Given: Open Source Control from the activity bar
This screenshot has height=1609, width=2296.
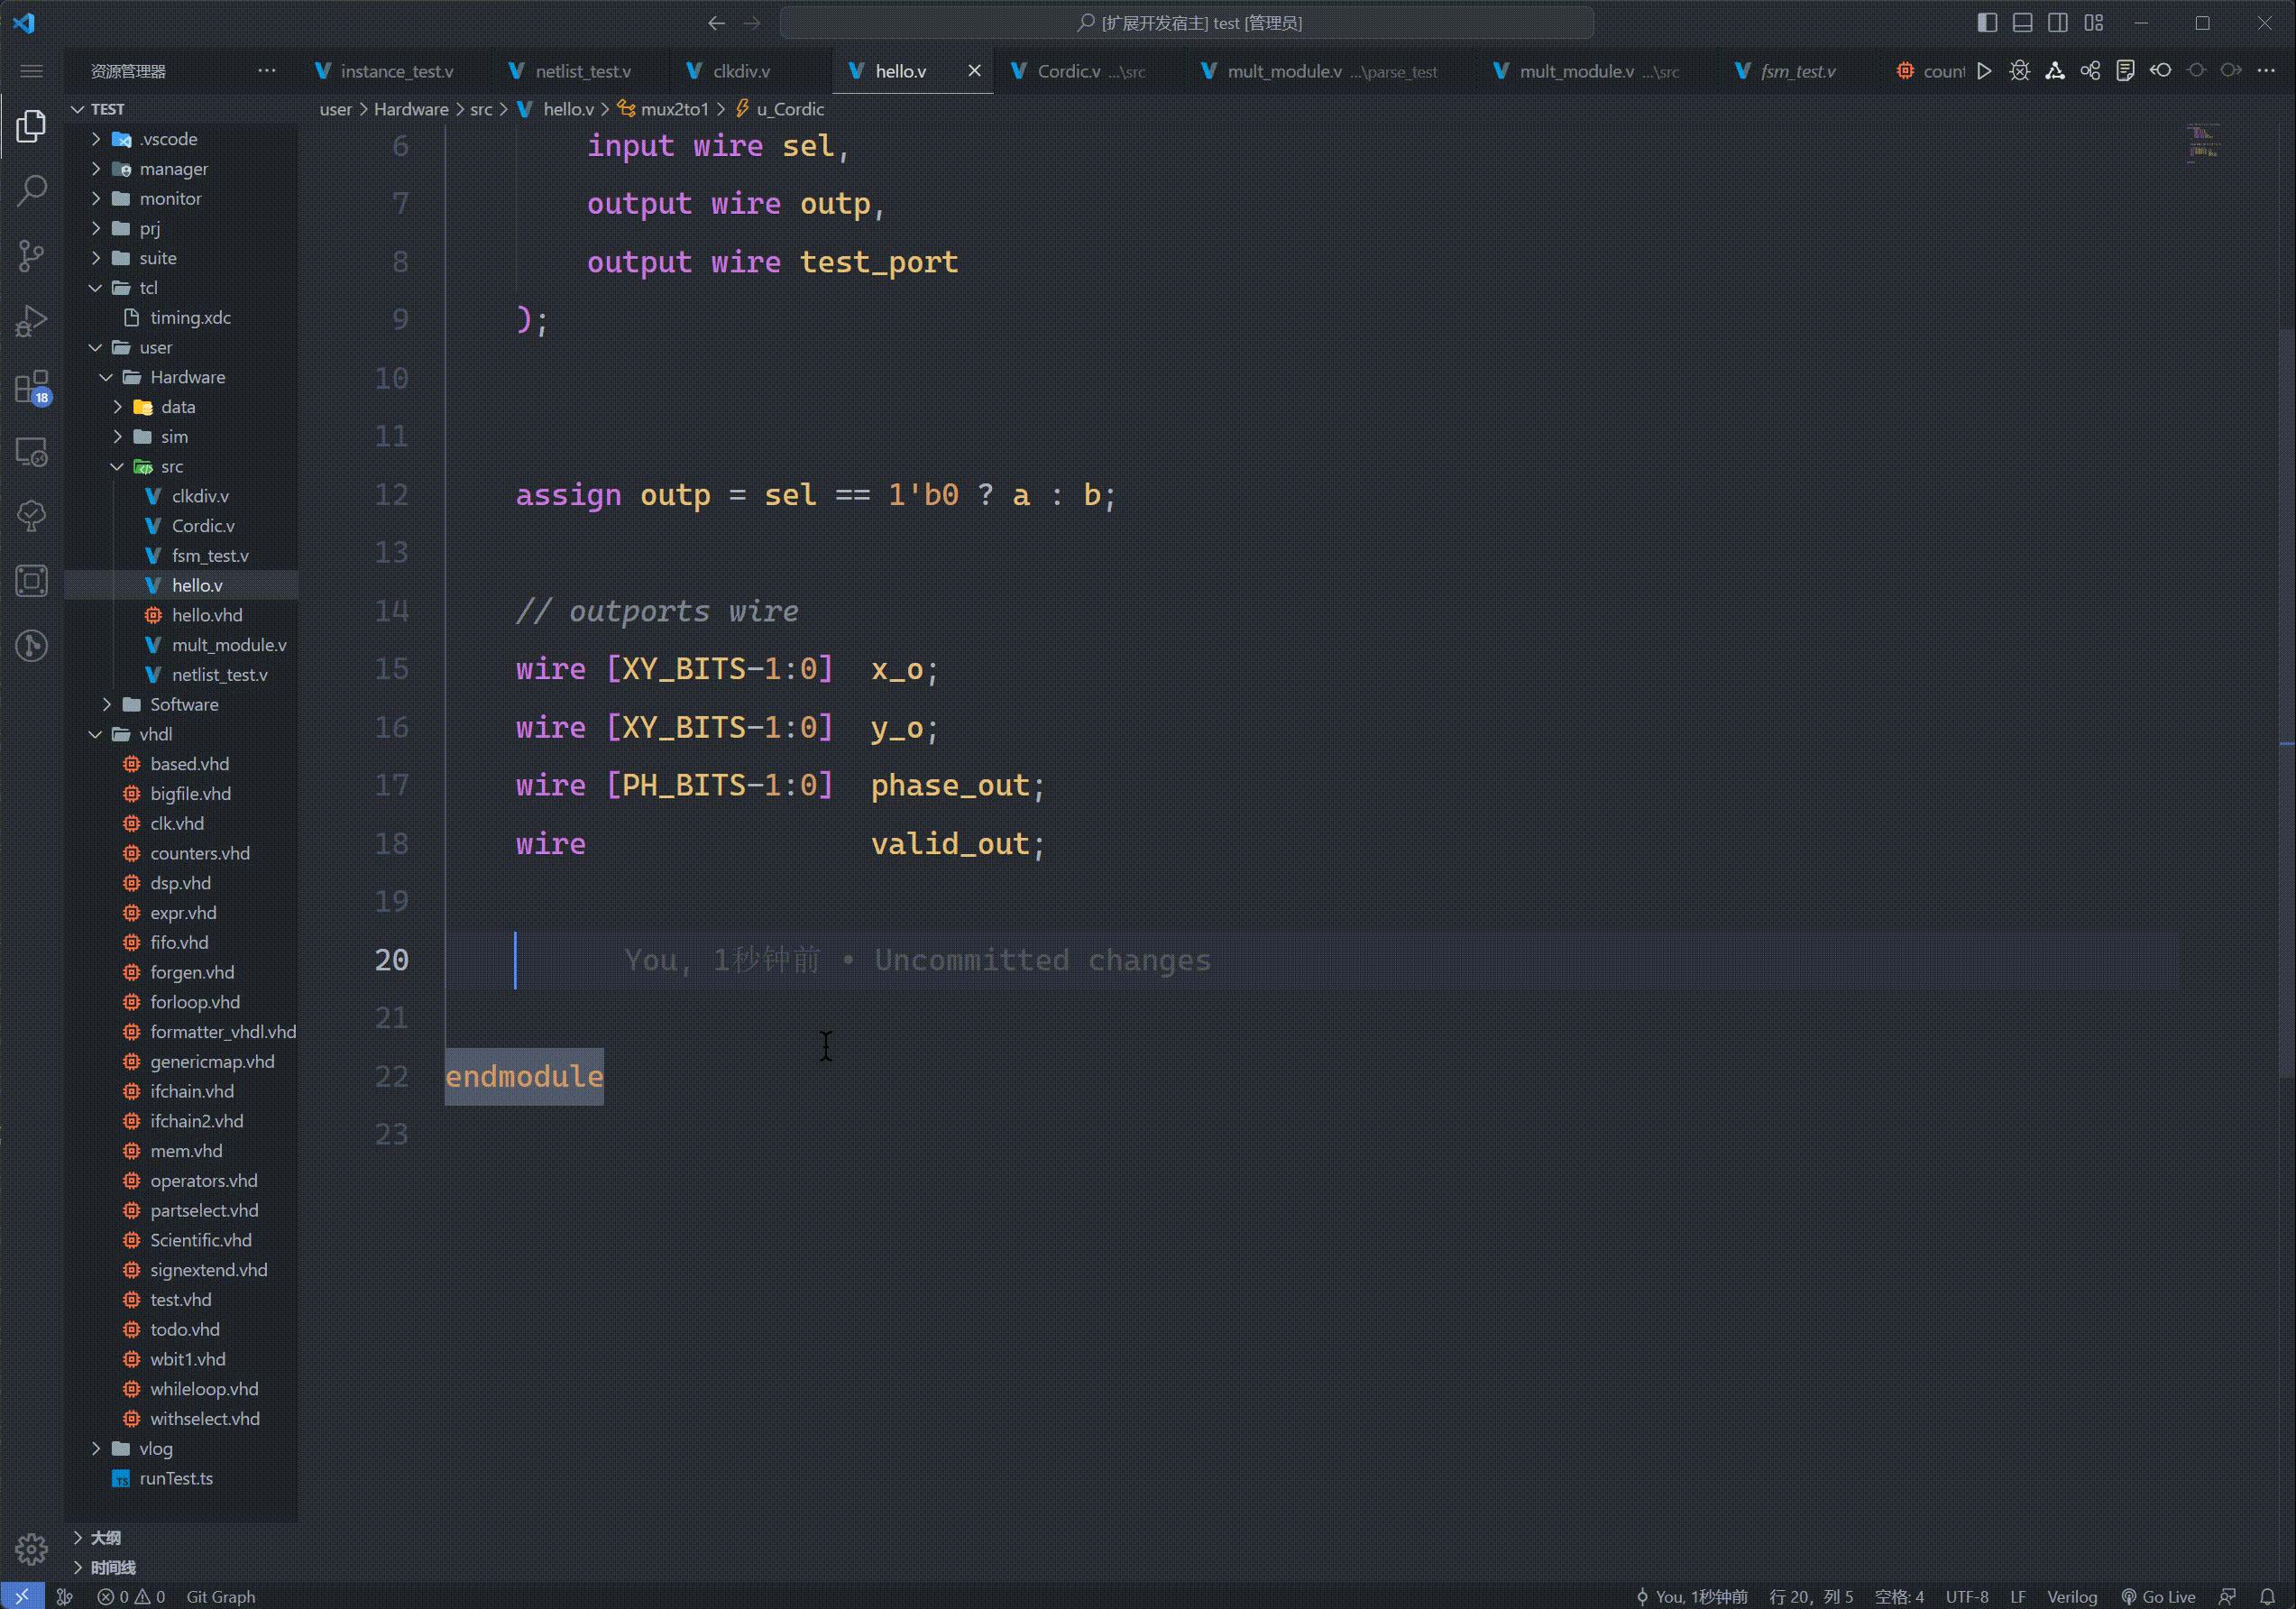Looking at the screenshot, I should pos(31,256).
